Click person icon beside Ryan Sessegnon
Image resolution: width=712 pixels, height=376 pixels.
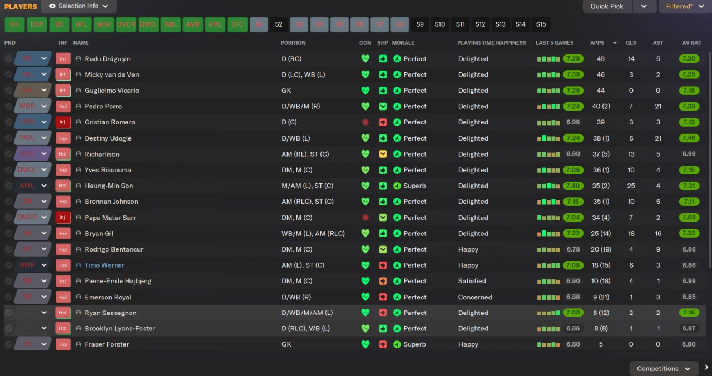pos(78,313)
